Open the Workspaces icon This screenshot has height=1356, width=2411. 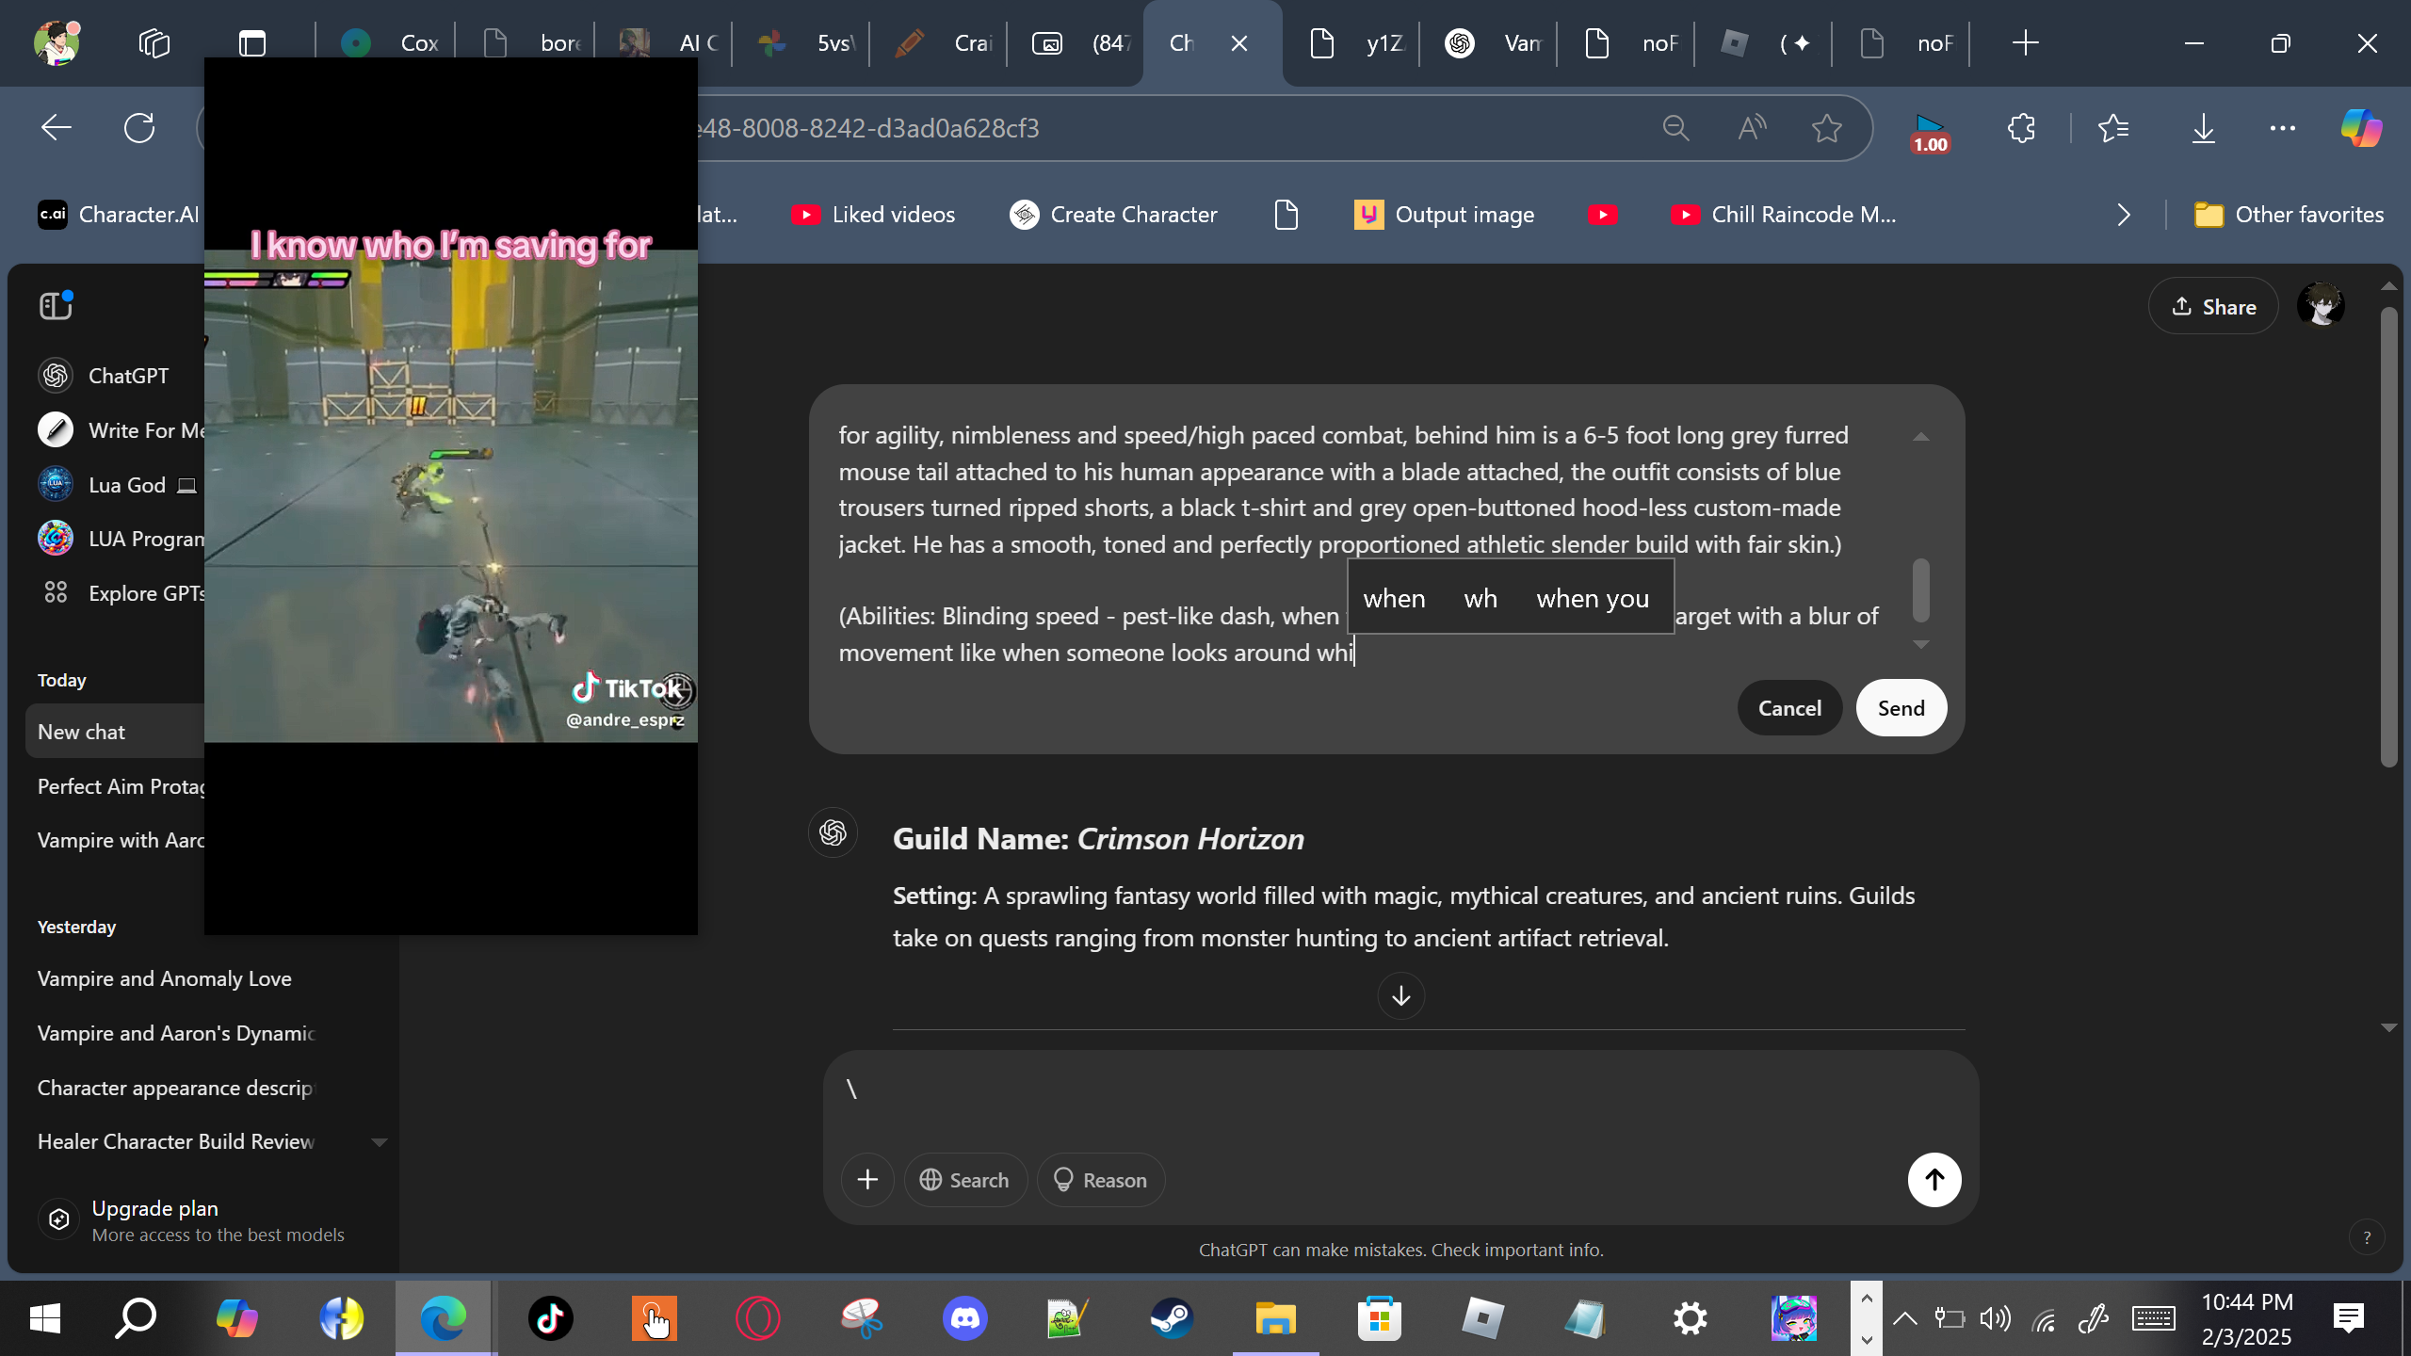[x=154, y=43]
